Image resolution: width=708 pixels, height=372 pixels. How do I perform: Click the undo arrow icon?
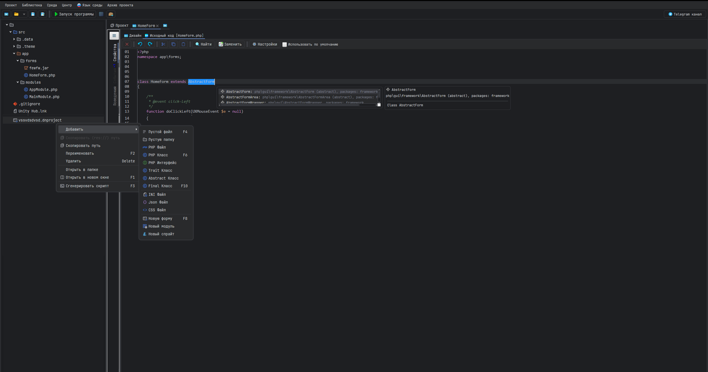[x=140, y=44]
